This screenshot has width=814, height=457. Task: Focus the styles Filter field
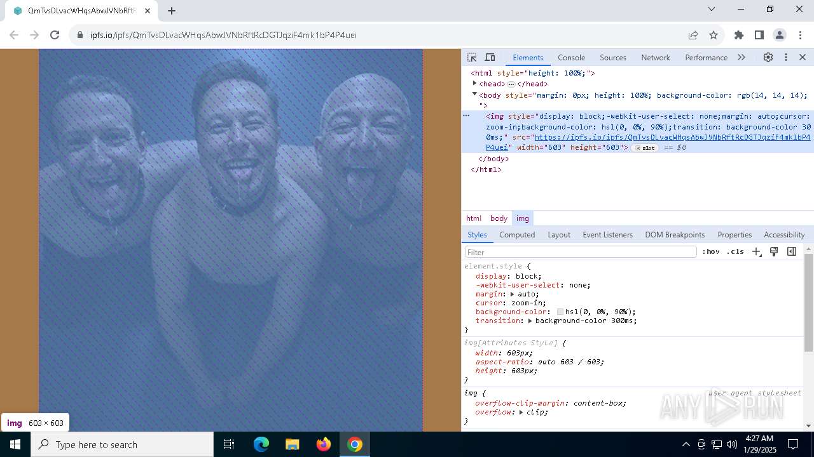[x=581, y=252]
